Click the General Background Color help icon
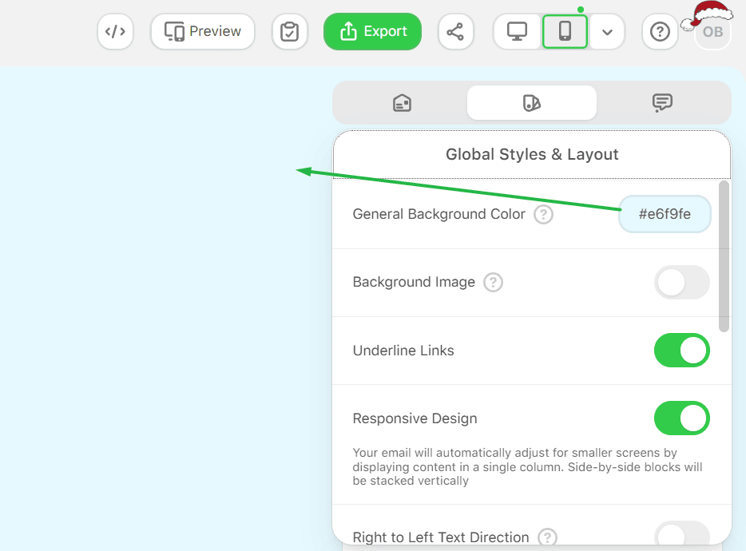Image resolution: width=746 pixels, height=551 pixels. (543, 214)
